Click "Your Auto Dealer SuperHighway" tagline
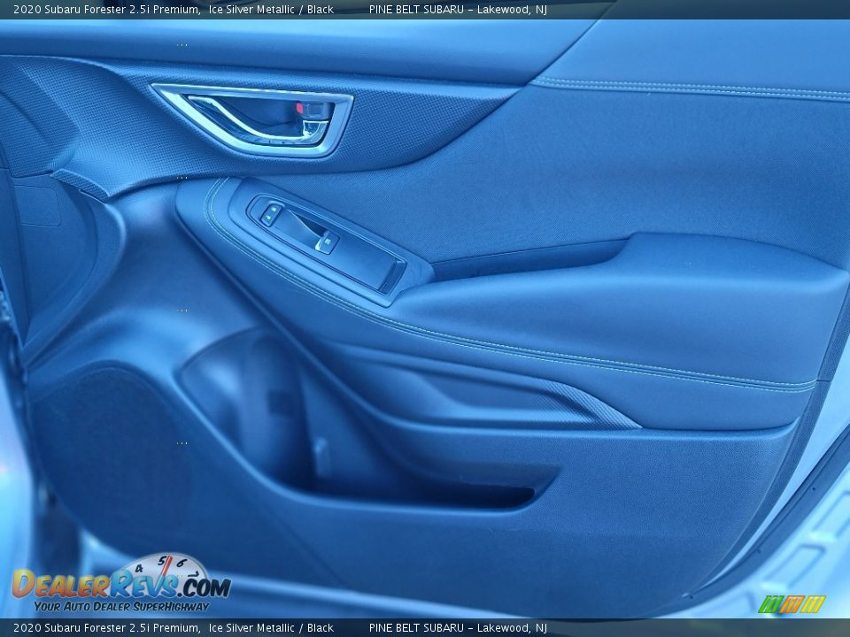 pyautogui.click(x=121, y=607)
